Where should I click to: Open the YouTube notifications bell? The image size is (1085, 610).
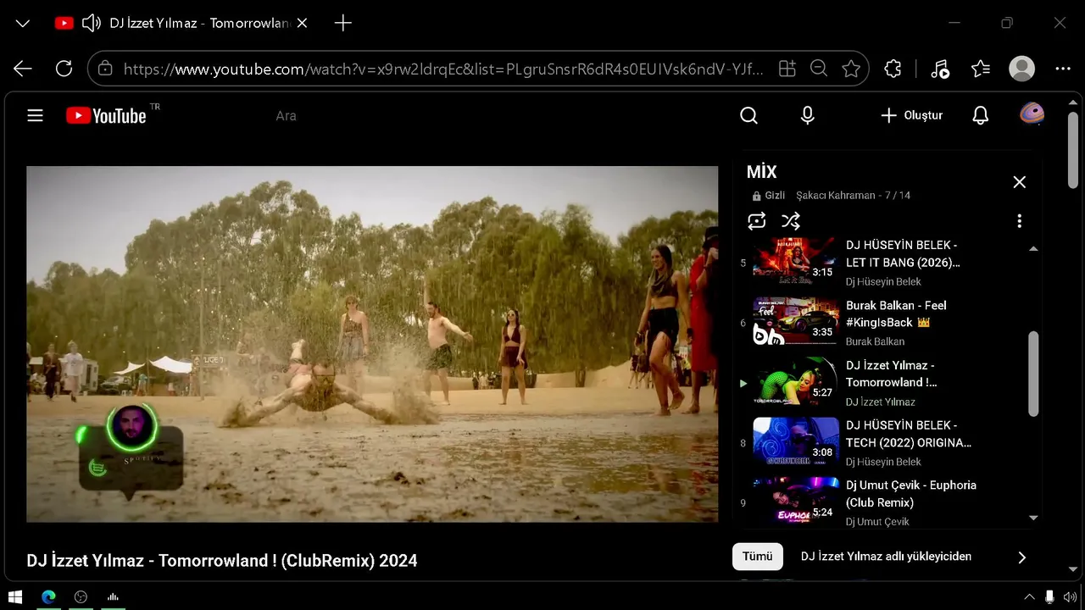pos(981,115)
